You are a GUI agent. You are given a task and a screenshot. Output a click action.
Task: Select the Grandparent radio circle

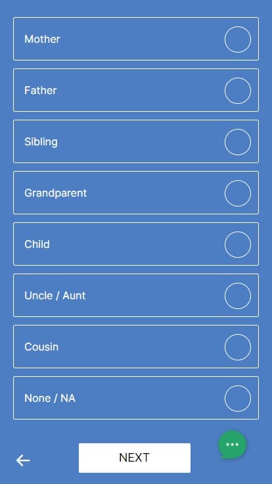pos(237,193)
